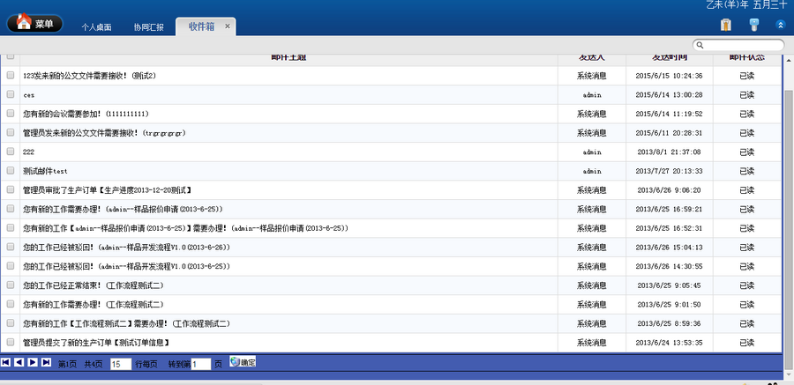Check box for 您的工作已经正常结束 row
The height and width of the screenshot is (385, 794).
click(11, 285)
